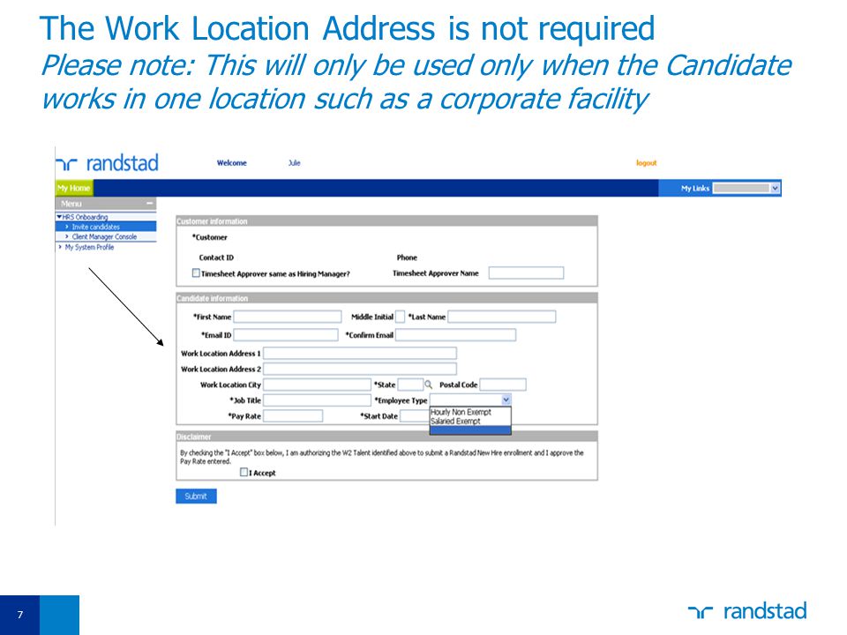
Task: Click the State input box
Action: click(x=410, y=385)
